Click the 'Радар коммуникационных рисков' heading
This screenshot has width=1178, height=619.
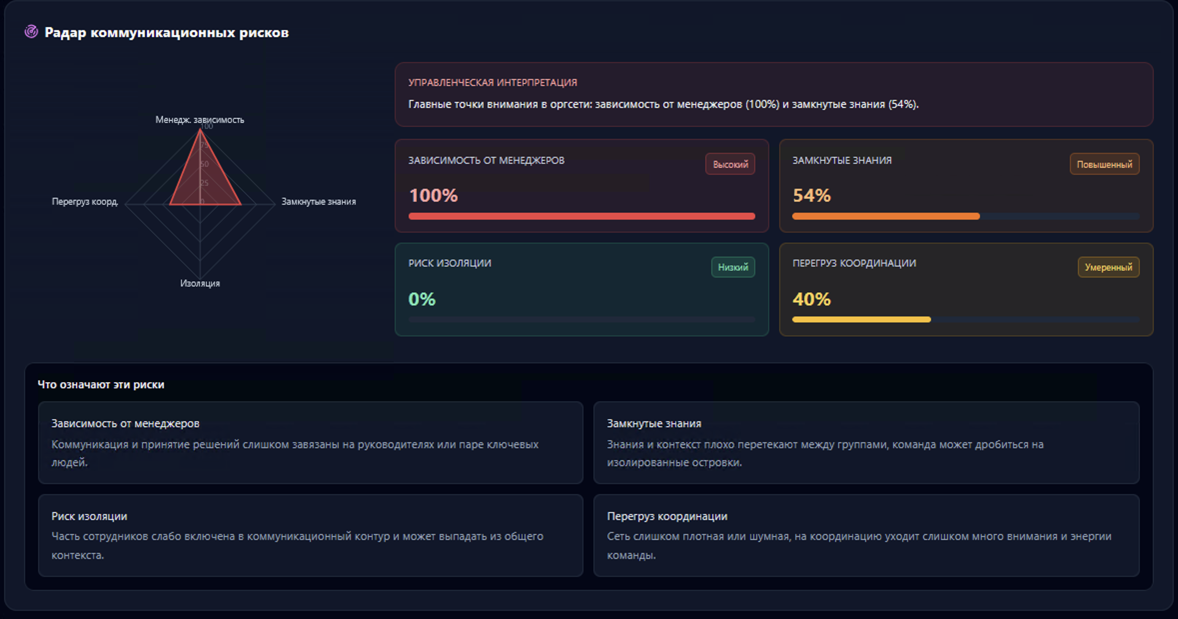click(x=166, y=32)
